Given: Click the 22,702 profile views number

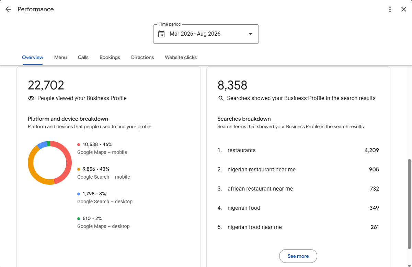Looking at the screenshot, I should 46,85.
